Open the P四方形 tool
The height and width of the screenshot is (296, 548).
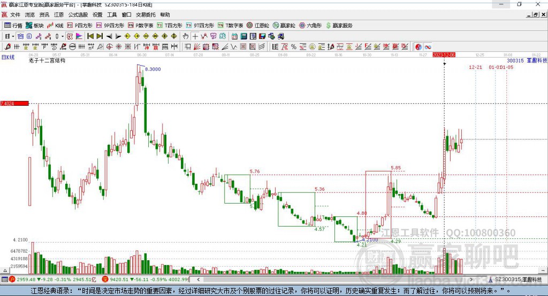click(80, 26)
